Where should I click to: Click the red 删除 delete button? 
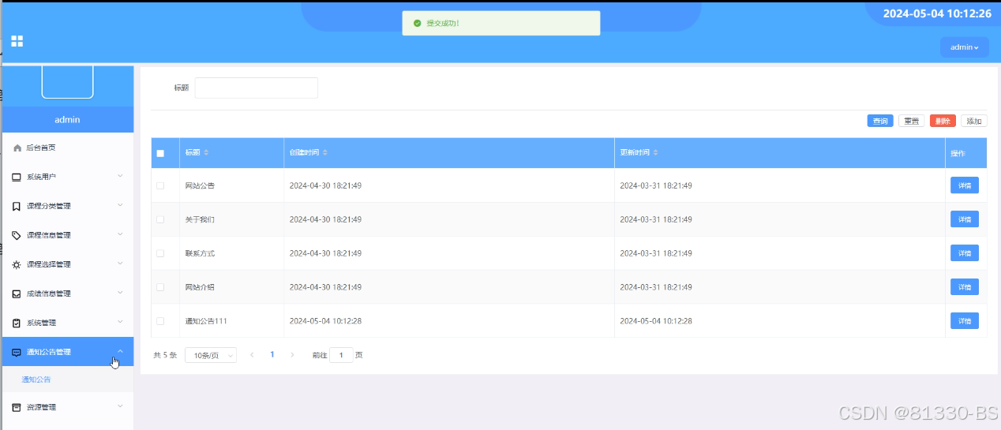coord(943,121)
